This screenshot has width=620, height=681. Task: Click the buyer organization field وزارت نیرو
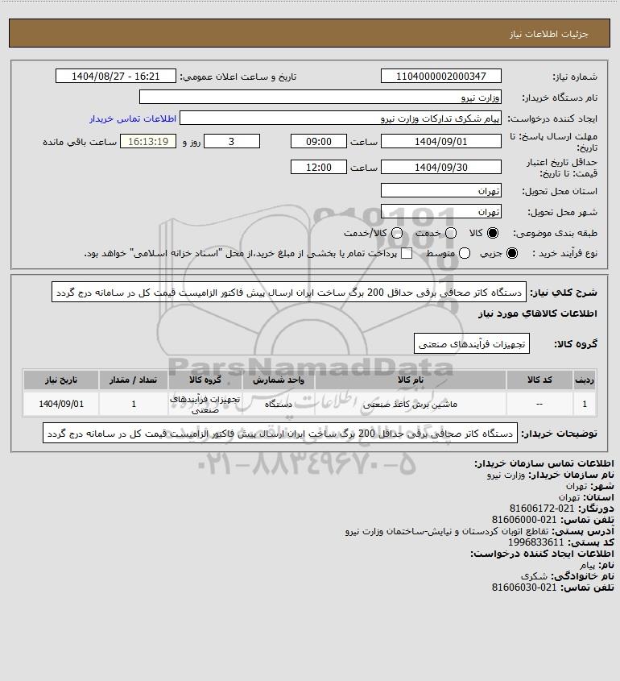[x=320, y=97]
